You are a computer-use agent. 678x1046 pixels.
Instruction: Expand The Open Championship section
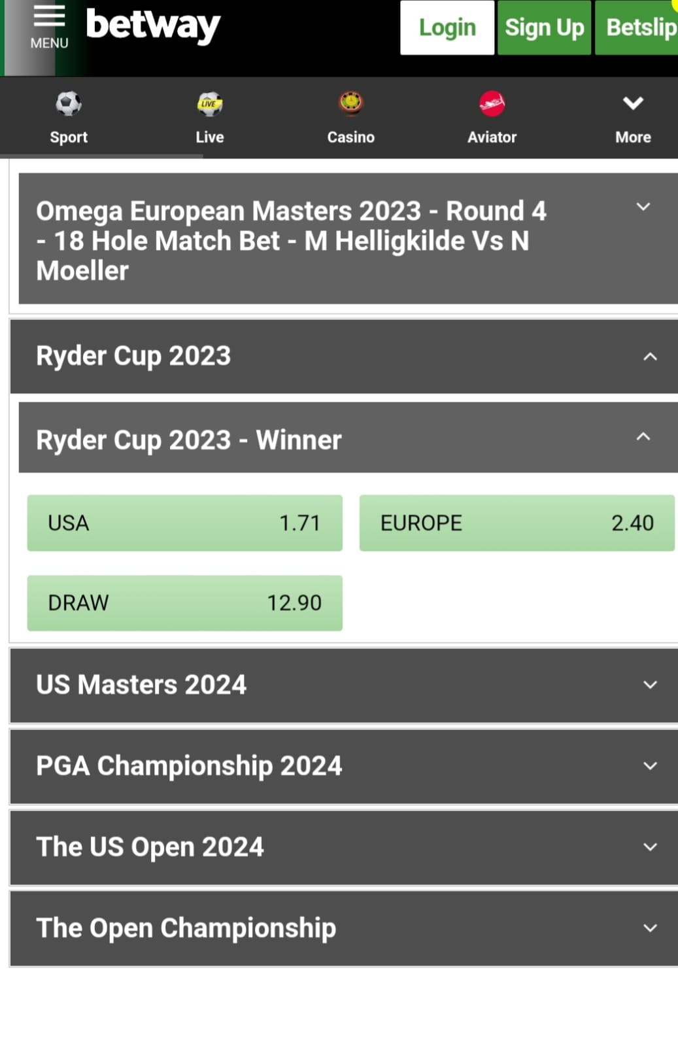pyautogui.click(x=344, y=929)
